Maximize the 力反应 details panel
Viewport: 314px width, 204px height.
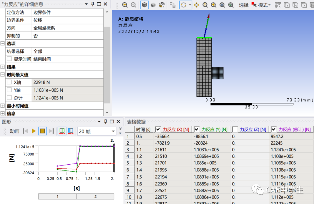click(99, 4)
